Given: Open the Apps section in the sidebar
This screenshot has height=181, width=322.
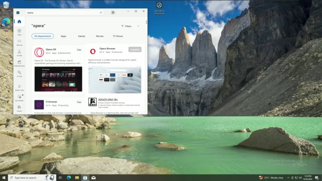Looking at the screenshot, I should pos(19,32).
